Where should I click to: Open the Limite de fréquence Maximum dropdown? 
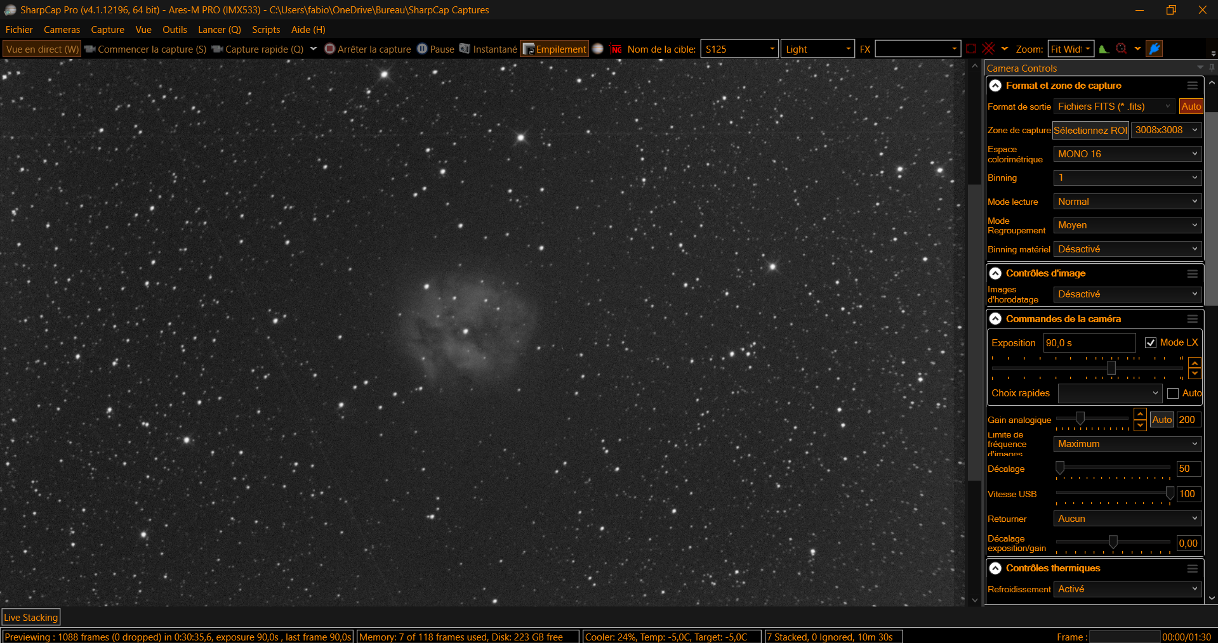click(x=1127, y=444)
